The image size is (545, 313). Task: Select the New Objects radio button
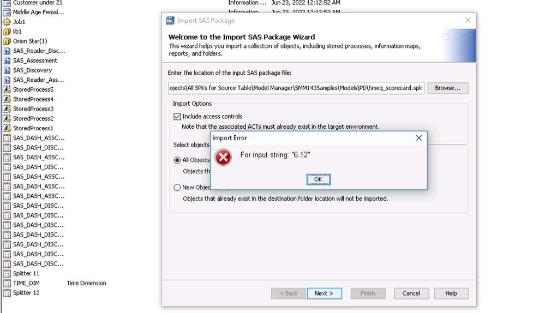click(177, 187)
